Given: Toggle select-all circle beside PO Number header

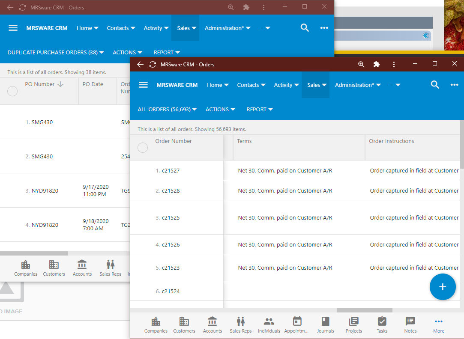Looking at the screenshot, I should tap(12, 91).
